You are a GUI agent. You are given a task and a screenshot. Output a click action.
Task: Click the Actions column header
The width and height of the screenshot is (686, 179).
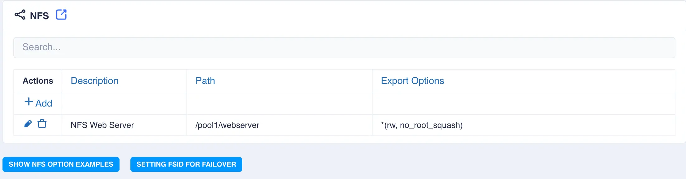click(38, 81)
